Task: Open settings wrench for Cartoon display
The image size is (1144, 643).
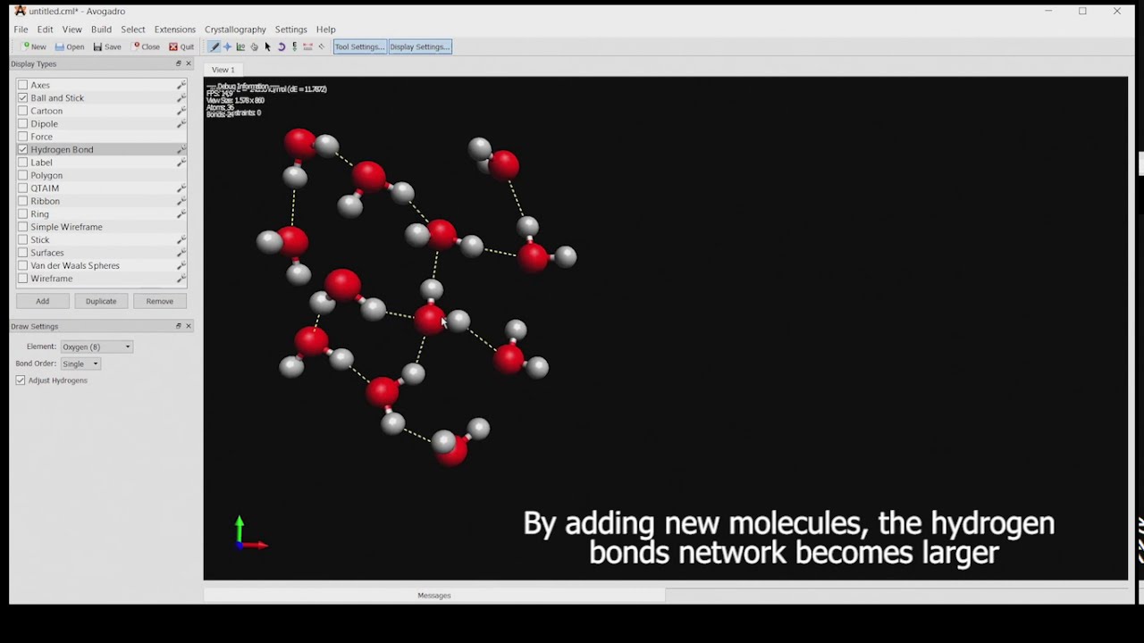Action: click(x=181, y=111)
